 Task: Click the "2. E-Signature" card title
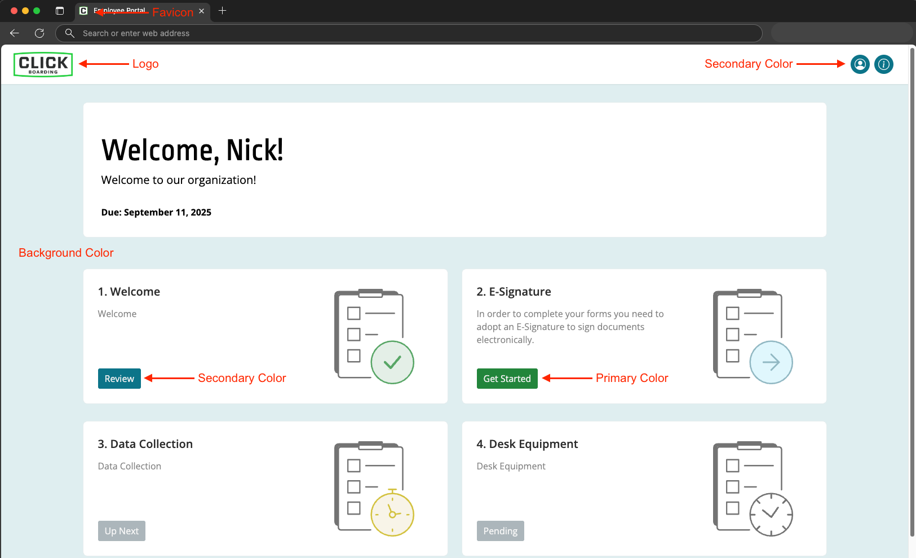514,292
